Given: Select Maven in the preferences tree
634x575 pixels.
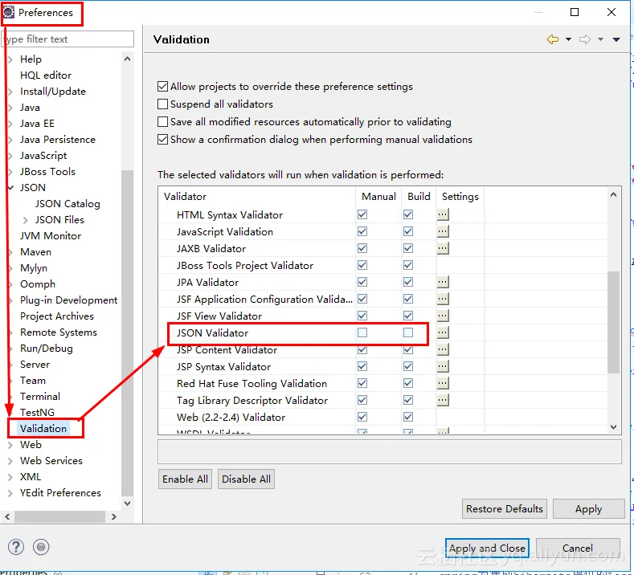Looking at the screenshot, I should tap(35, 252).
